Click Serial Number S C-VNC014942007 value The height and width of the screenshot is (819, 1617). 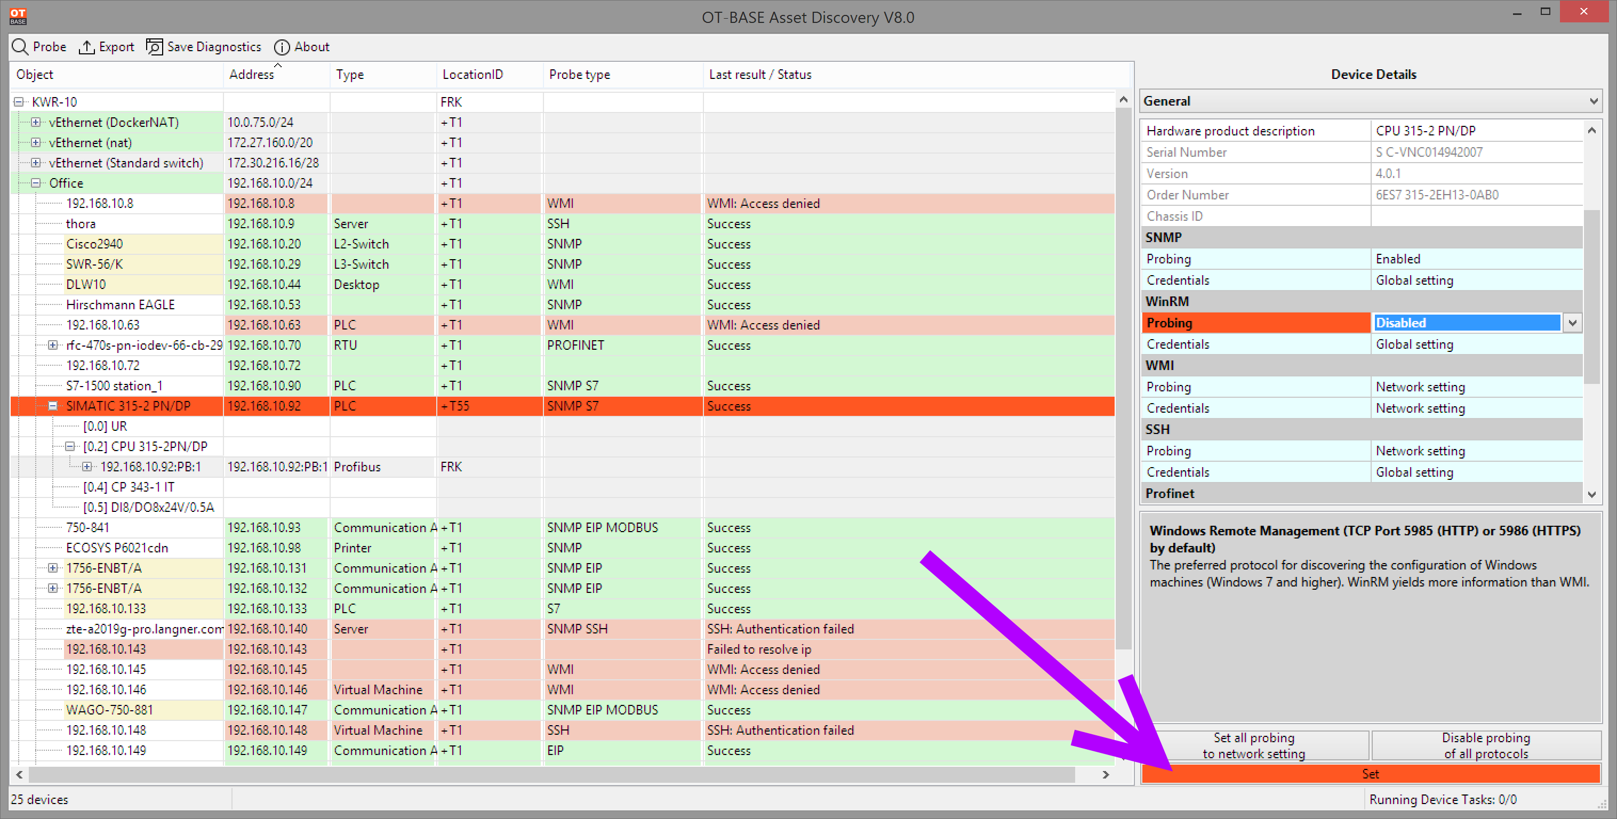[1476, 152]
